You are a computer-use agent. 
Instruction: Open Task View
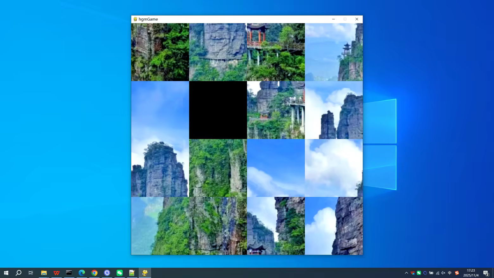click(31, 273)
